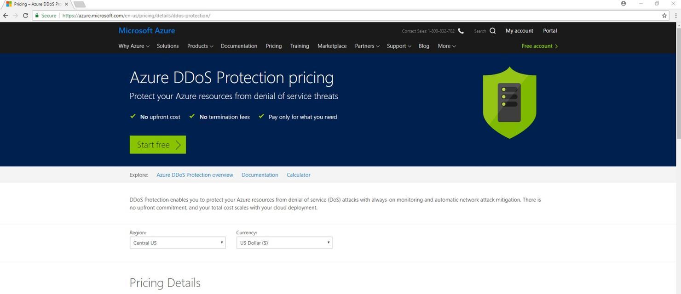
Task: Expand the Why Azure menu
Action: pos(134,46)
